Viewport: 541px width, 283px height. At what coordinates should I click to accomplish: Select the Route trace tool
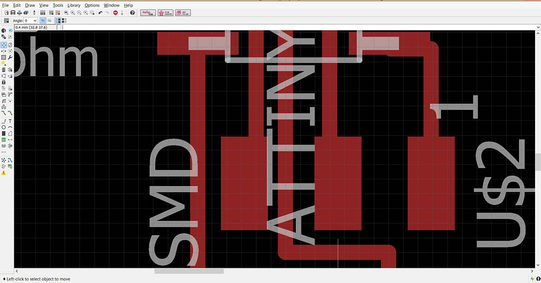pos(3,113)
